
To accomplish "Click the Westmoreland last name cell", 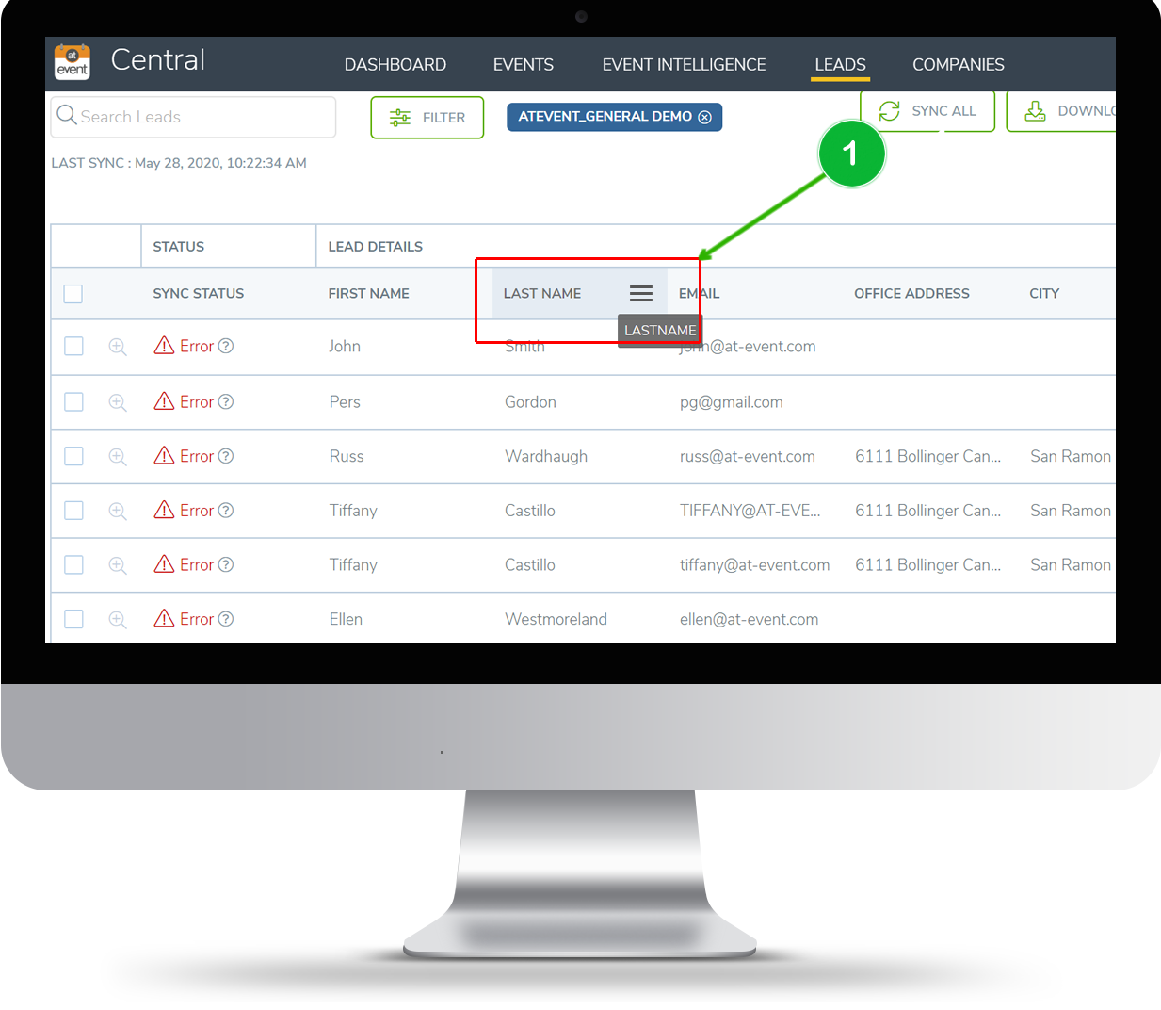I will [556, 620].
